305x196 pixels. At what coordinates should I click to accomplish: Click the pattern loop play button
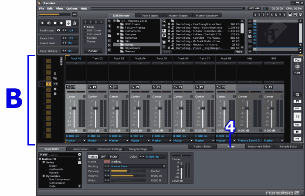coord(49,23)
